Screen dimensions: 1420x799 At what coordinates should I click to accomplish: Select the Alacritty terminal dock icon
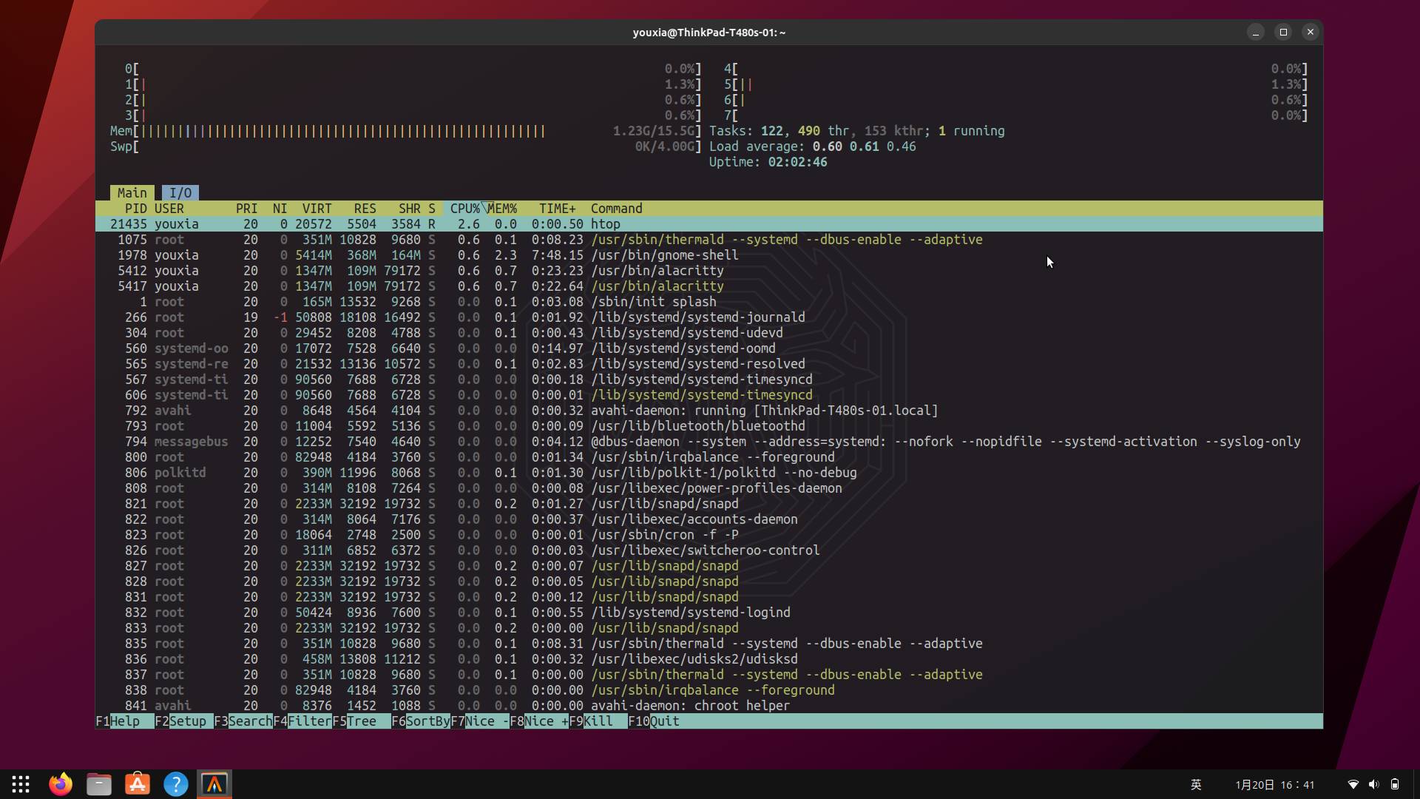pyautogui.click(x=214, y=784)
